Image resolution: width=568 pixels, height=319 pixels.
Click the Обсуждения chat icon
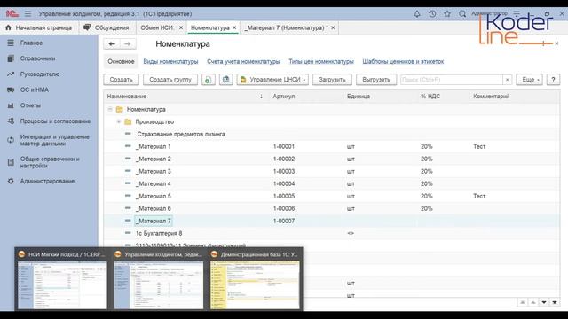coord(87,27)
